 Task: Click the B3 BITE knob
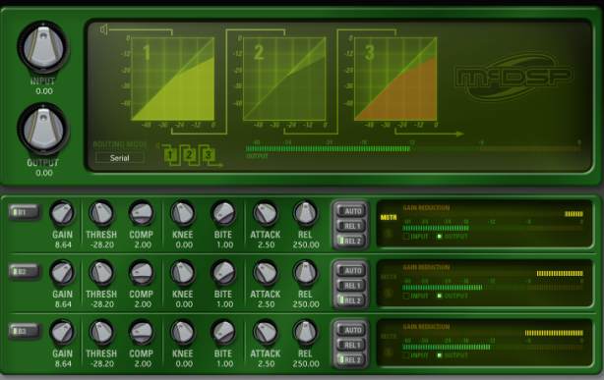tap(223, 332)
